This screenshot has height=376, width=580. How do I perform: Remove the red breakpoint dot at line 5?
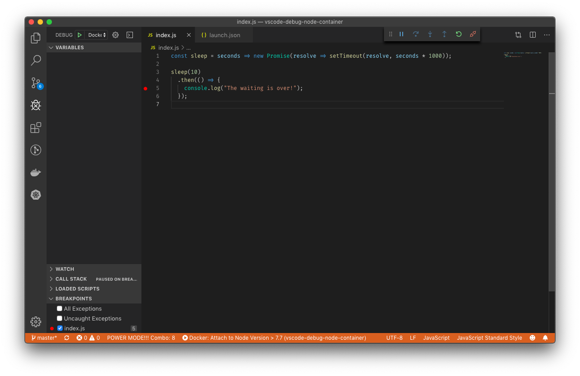point(145,89)
